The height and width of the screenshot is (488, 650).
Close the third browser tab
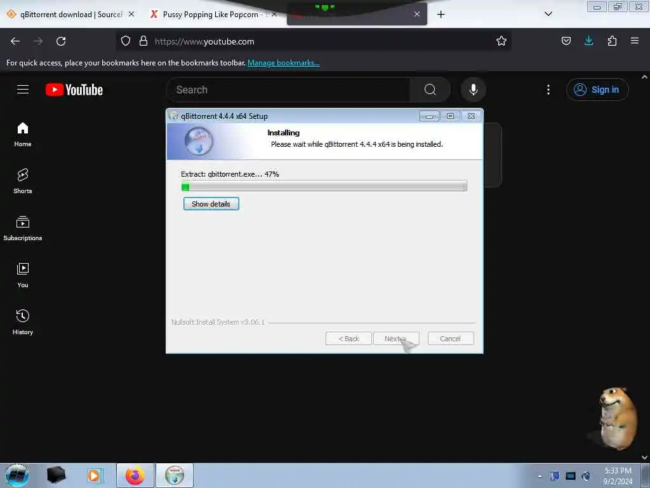point(417,14)
